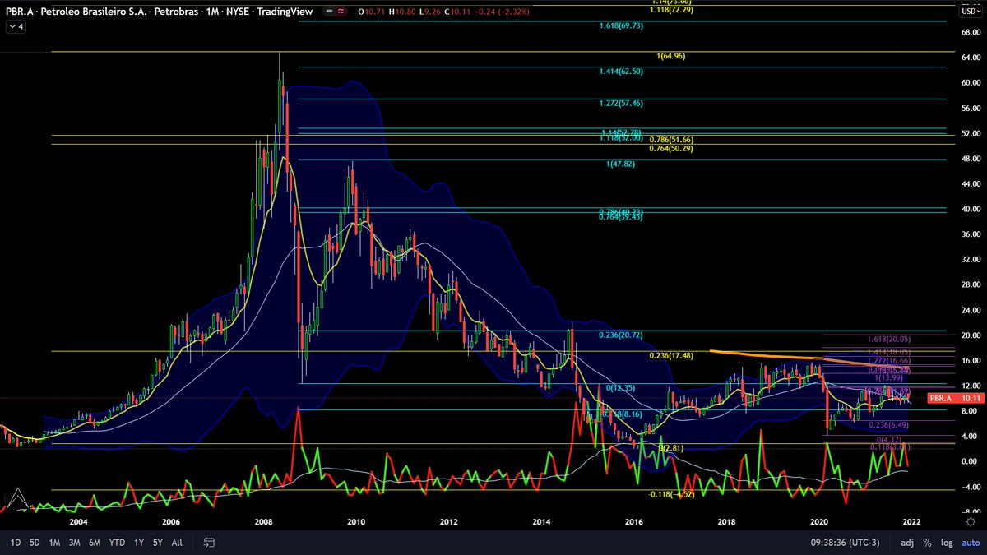Click the -0.118(-4.52) Fibonacci label
Viewport: 987px width, 555px height.
[x=673, y=494]
